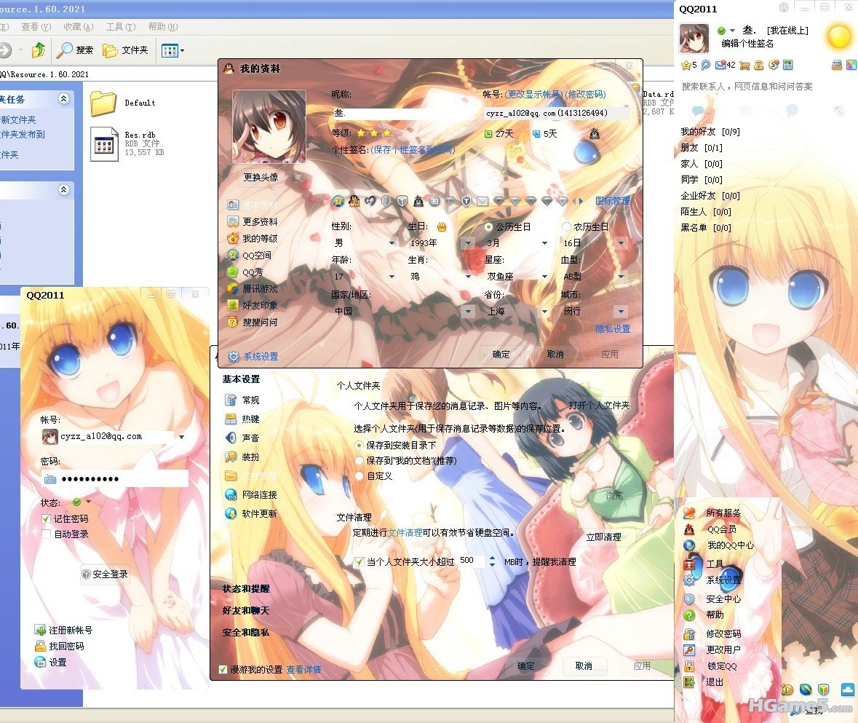Select 保存到安装目录下 radio option
Screen dimensions: 858x723
click(359, 445)
